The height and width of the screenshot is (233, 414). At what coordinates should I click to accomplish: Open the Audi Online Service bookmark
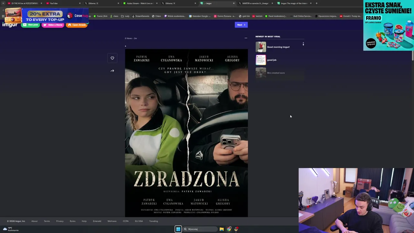coord(301,16)
